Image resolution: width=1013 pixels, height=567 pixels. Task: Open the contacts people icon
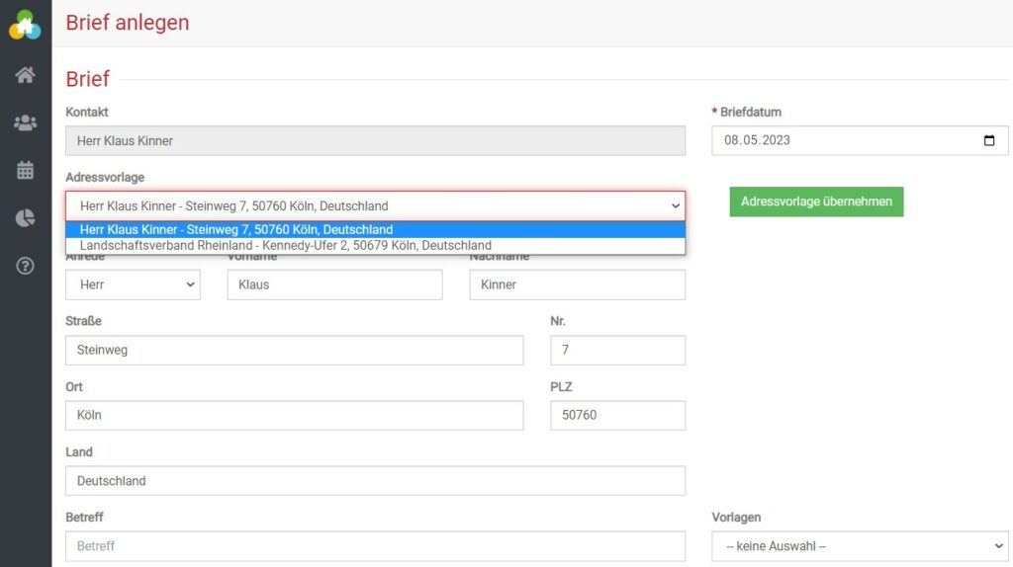(25, 122)
